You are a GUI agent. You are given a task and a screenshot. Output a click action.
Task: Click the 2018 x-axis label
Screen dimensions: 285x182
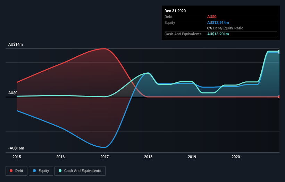[148, 157]
